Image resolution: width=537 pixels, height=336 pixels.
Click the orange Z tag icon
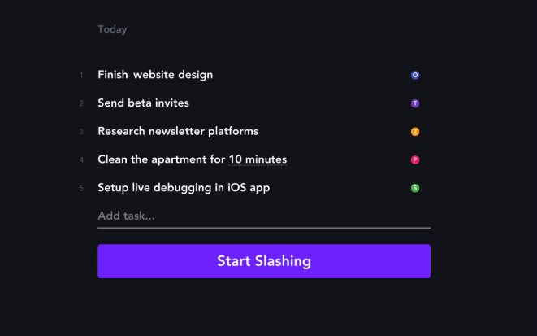(415, 132)
